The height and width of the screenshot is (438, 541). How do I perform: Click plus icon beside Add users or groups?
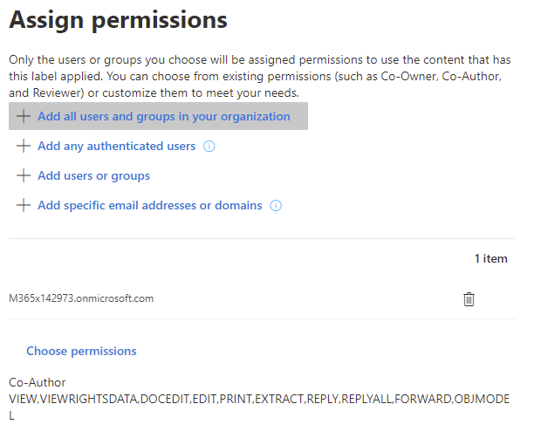coord(24,175)
